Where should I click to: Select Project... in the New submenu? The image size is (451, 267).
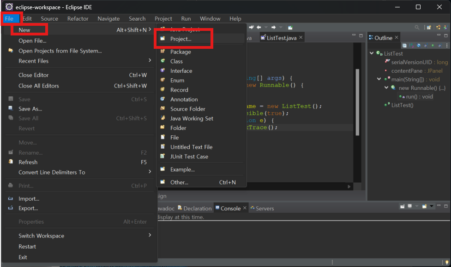pos(201,39)
